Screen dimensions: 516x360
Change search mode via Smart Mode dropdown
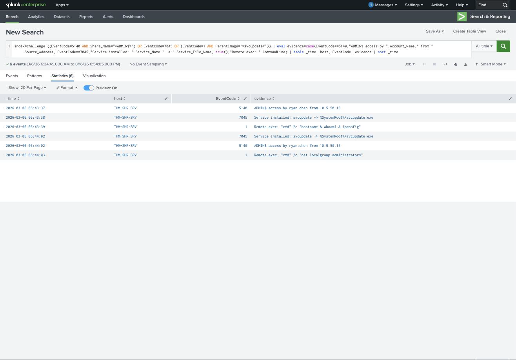coord(491,64)
